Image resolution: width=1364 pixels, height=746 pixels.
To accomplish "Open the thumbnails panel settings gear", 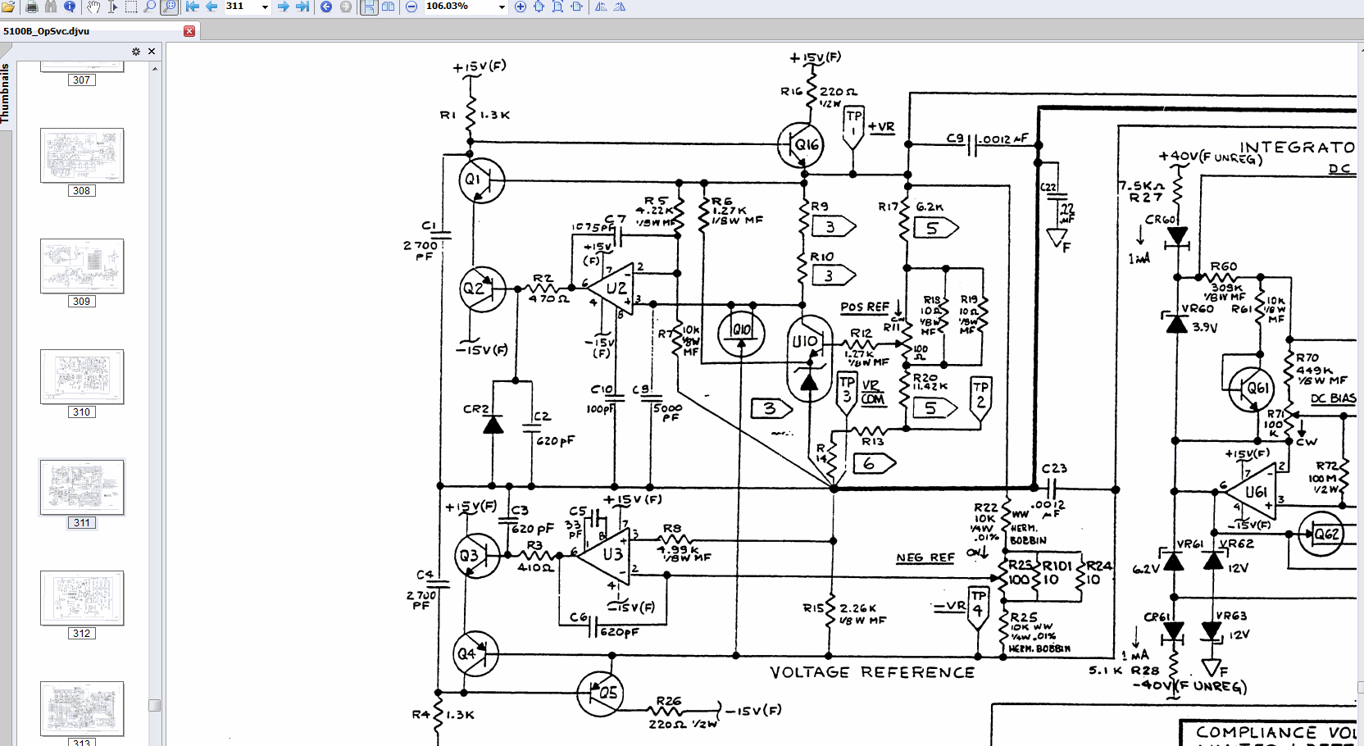I will coord(136,51).
